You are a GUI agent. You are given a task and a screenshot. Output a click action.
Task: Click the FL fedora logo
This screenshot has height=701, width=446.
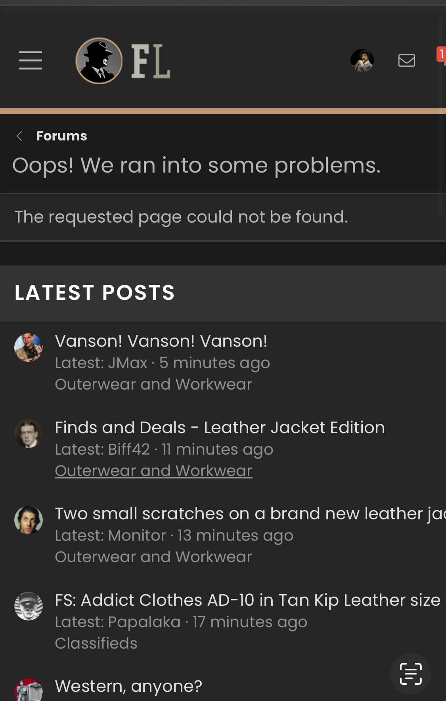pos(123,61)
